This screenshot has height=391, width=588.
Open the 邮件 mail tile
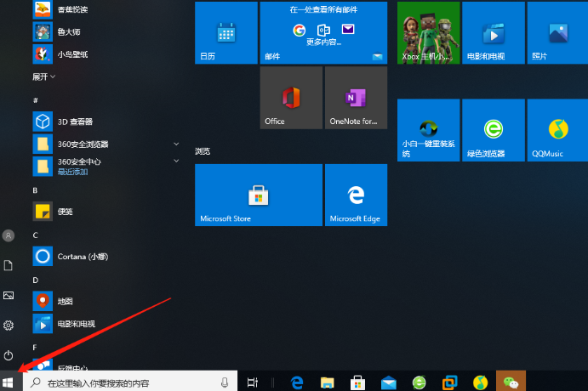coord(323,33)
